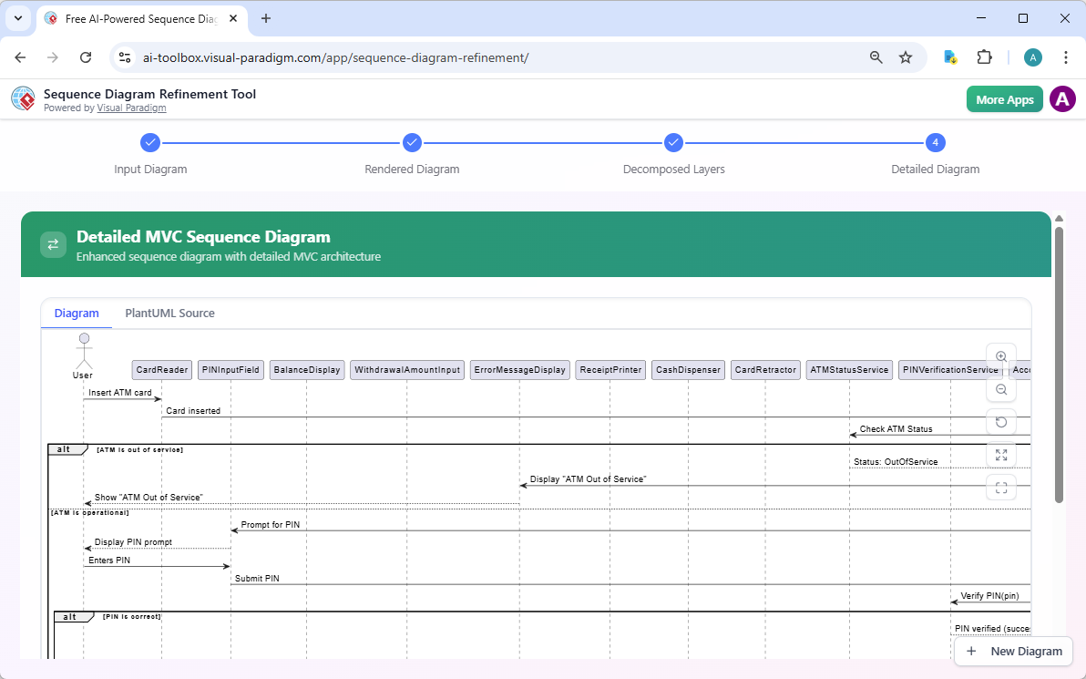Open the user avatar account menu

click(1062, 98)
